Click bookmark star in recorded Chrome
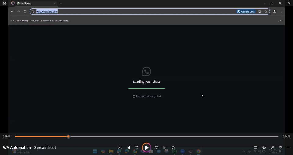 pyautogui.click(x=266, y=11)
